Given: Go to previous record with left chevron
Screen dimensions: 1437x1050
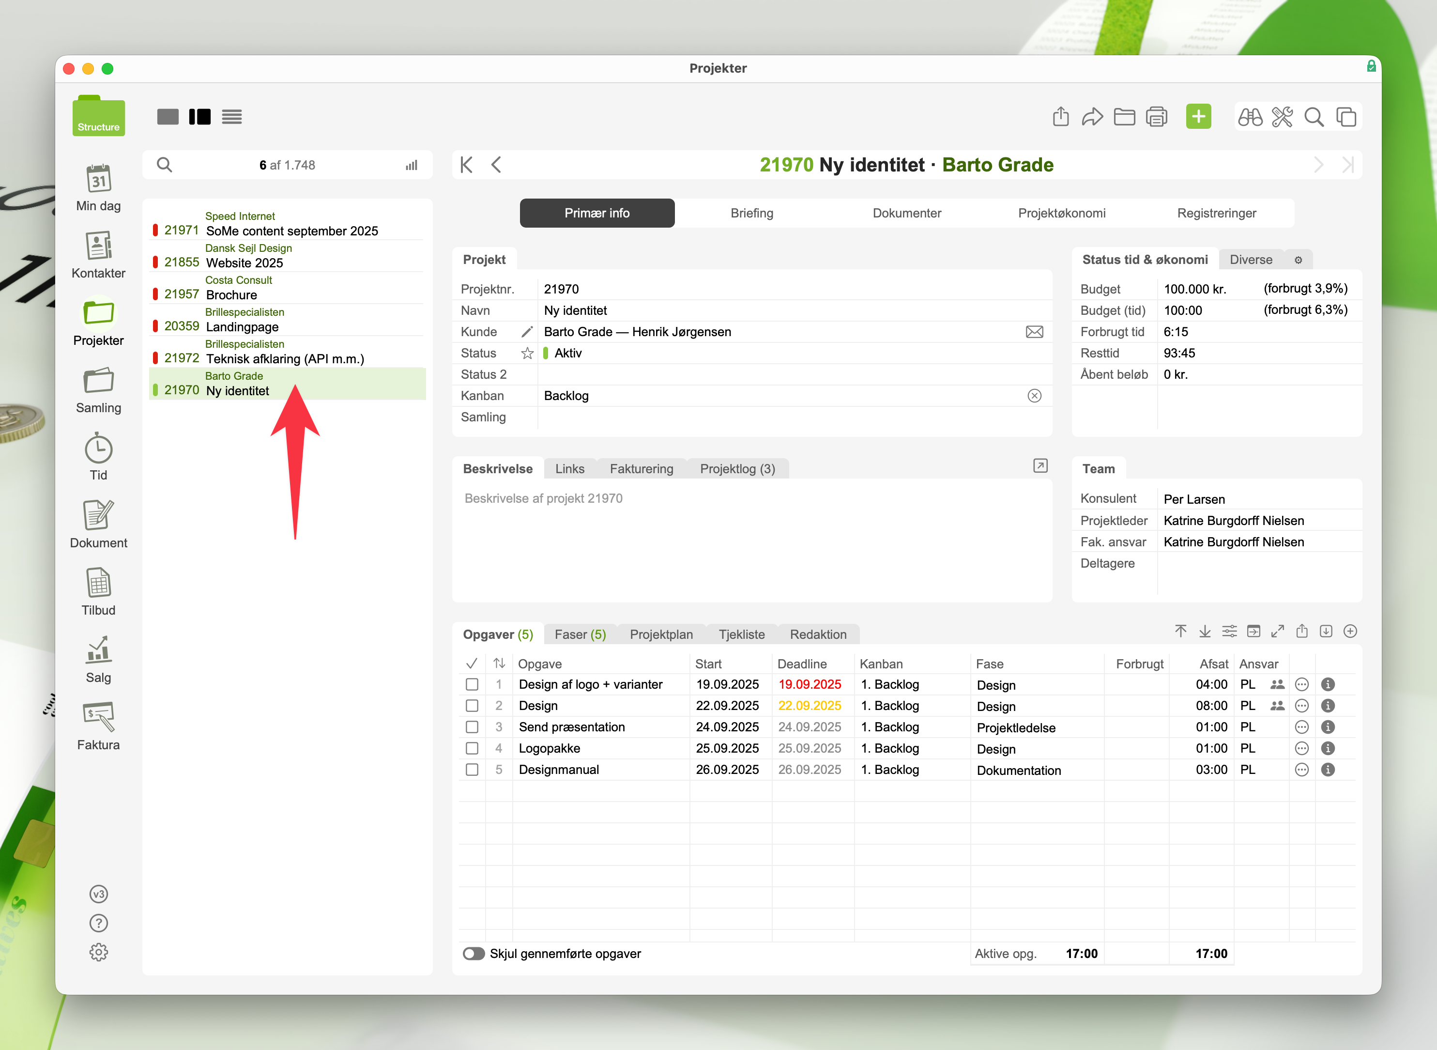Looking at the screenshot, I should click(497, 165).
